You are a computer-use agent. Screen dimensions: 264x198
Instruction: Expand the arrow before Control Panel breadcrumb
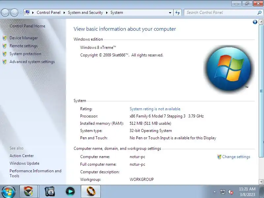(x=33, y=13)
